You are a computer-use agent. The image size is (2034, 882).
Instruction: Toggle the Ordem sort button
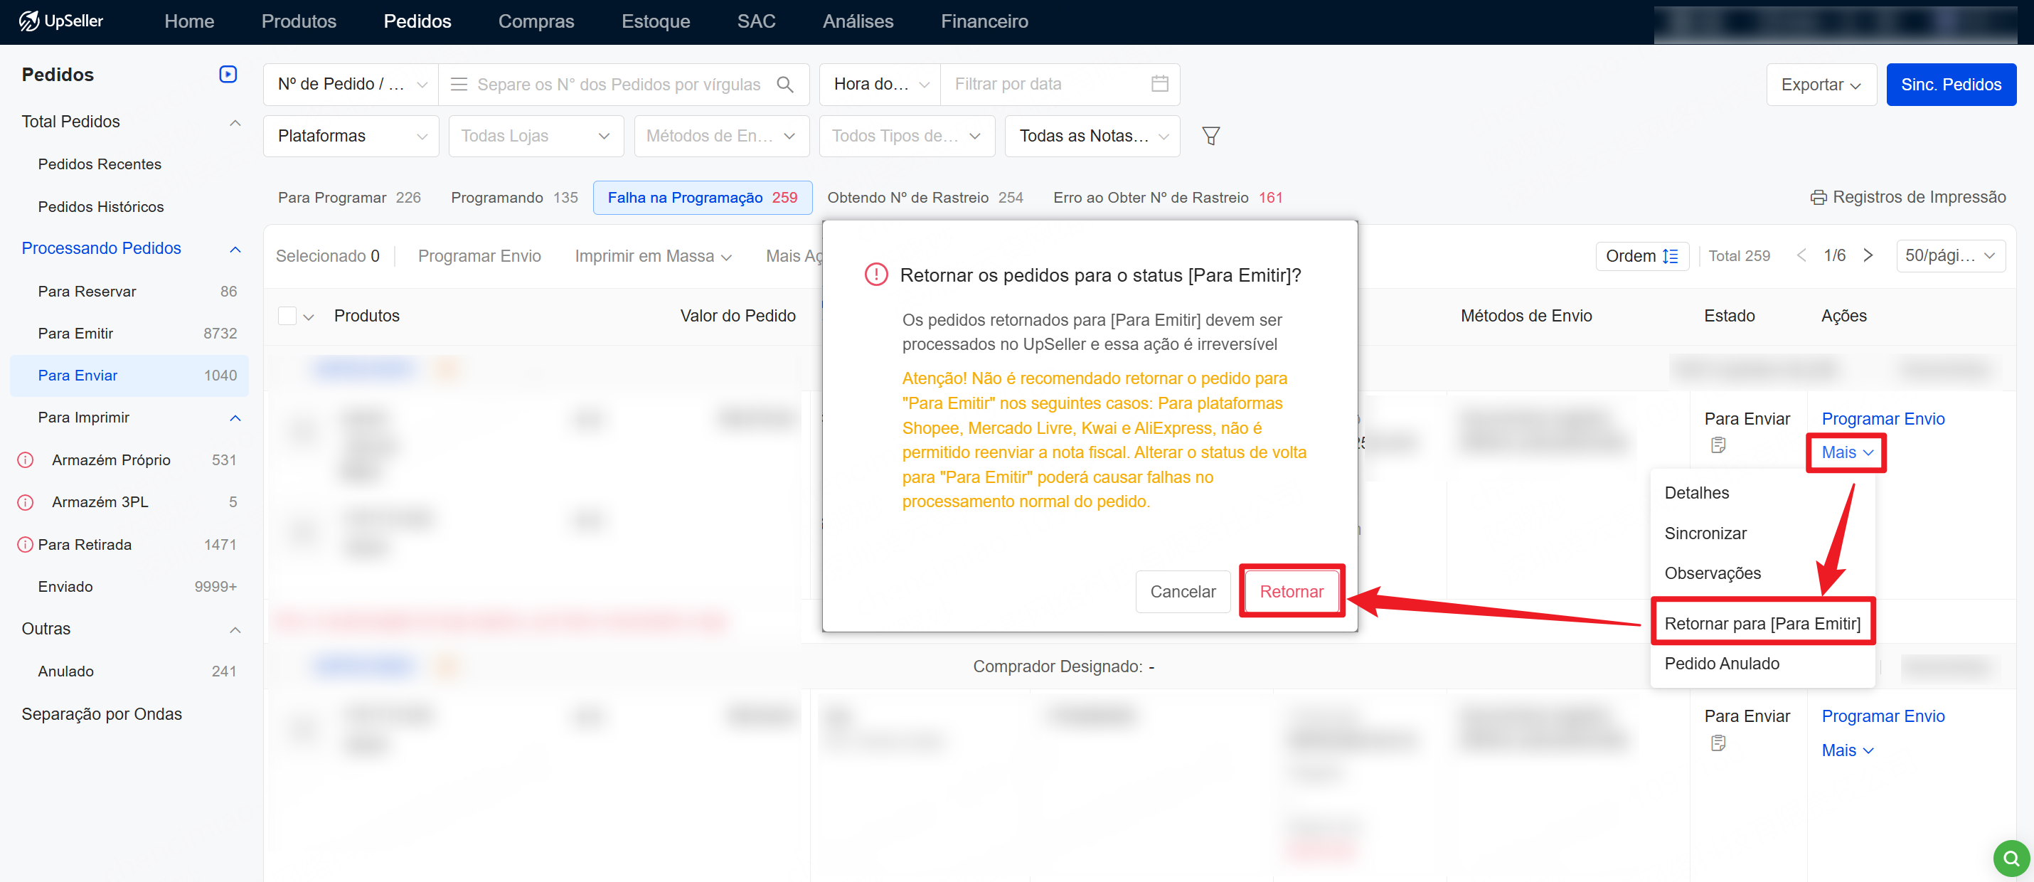point(1641,256)
